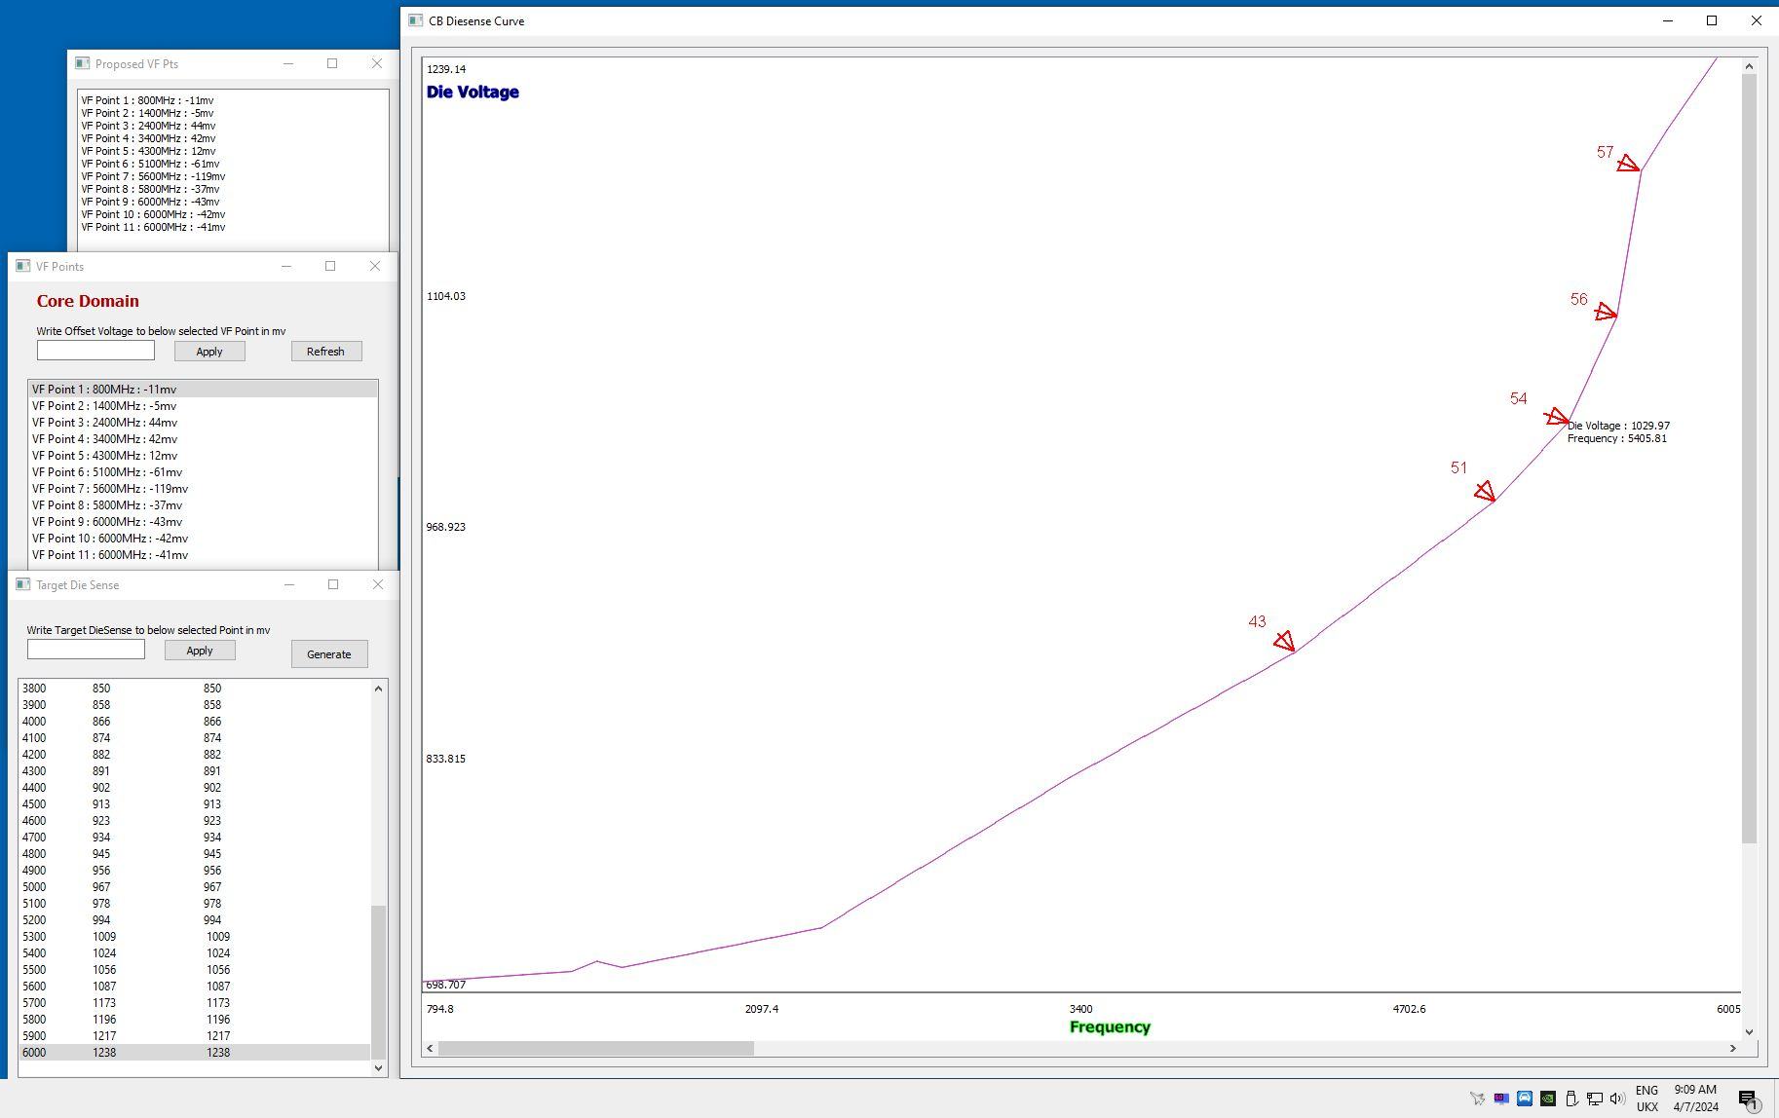The height and width of the screenshot is (1118, 1779).
Task: Select VF Point 5 : 4300MHz in Core Domain list
Action: (203, 456)
